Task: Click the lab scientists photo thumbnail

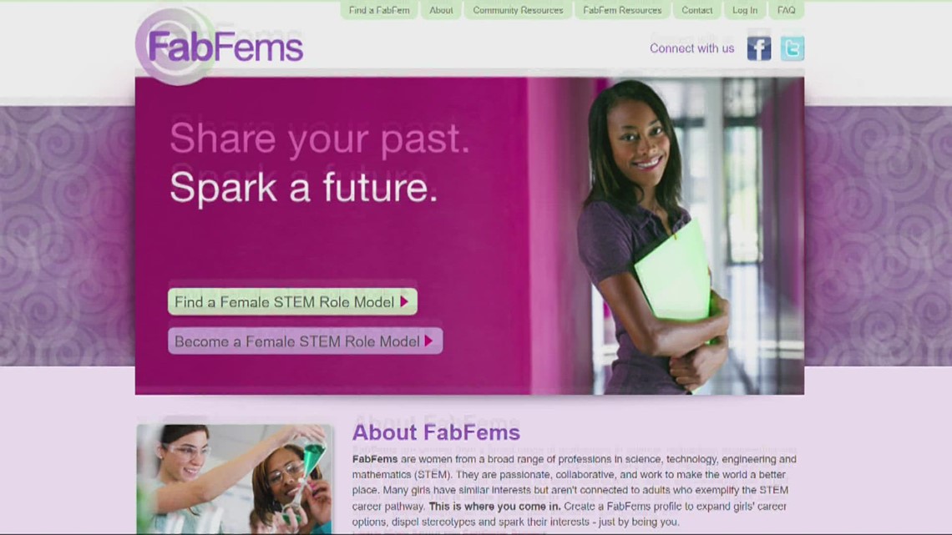Action: point(235,479)
